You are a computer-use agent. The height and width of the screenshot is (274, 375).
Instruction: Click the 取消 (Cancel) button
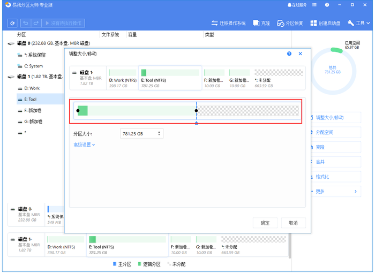[293, 223]
